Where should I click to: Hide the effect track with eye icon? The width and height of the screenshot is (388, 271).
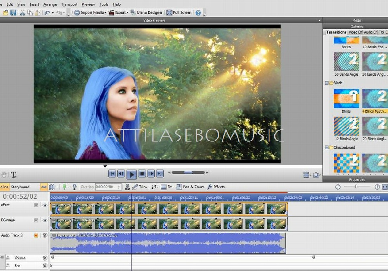pos(45,205)
